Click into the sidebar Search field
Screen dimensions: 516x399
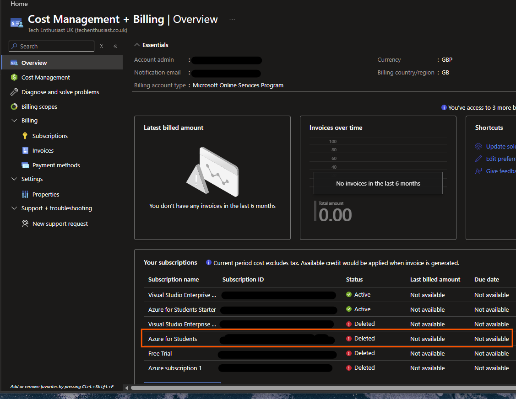pyautogui.click(x=52, y=46)
